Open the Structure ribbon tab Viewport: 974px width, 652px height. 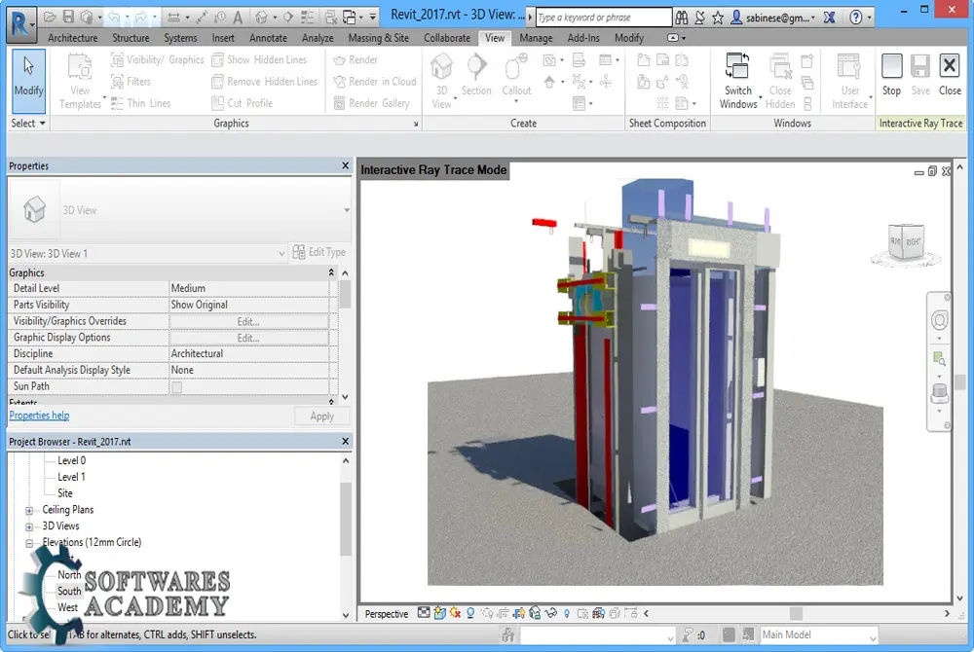pos(131,38)
